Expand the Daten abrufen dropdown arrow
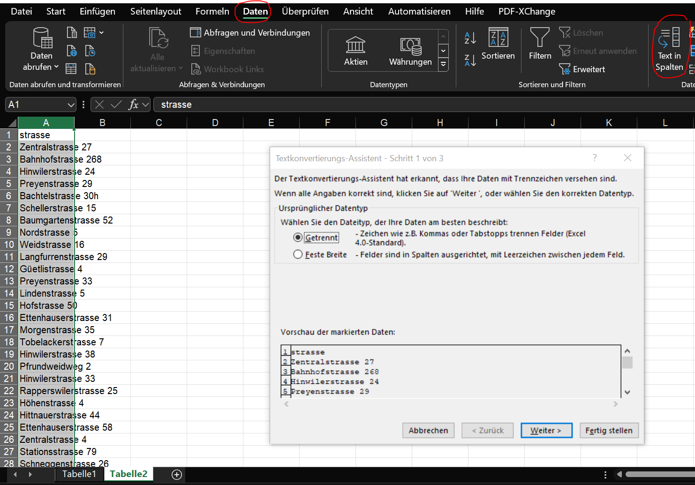695x485 pixels. 56,67
